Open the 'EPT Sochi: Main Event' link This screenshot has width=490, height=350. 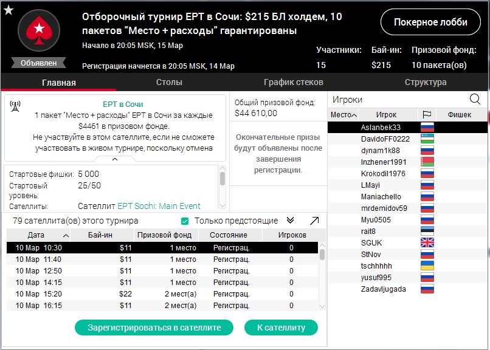coord(159,206)
